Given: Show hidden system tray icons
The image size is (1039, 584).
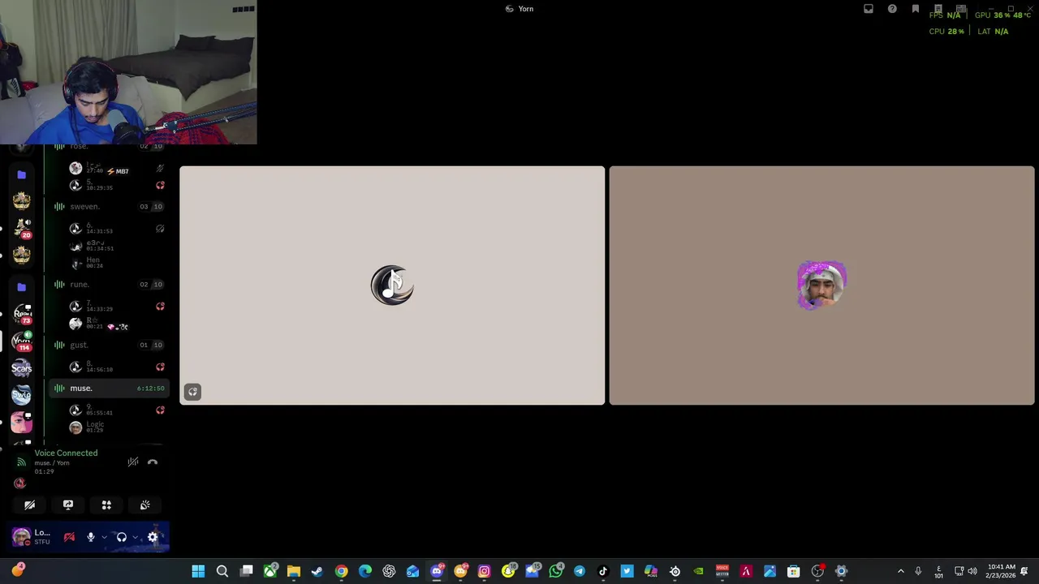Looking at the screenshot, I should [x=900, y=572].
